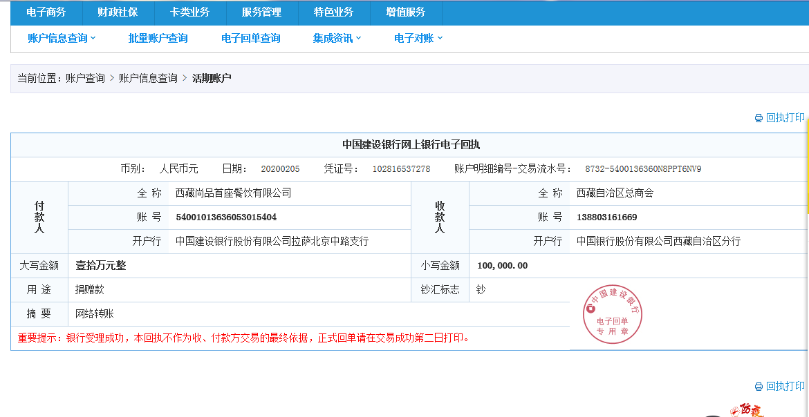Screen dimensions: 809x417
Task: Click the red 重要提示 notice text
Action: click(243, 338)
